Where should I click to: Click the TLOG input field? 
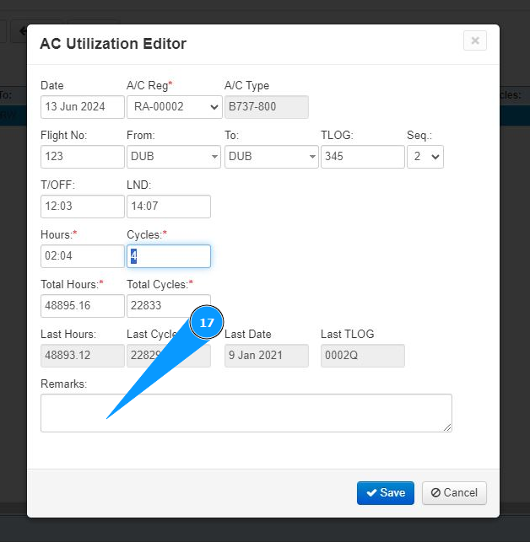[x=362, y=157]
